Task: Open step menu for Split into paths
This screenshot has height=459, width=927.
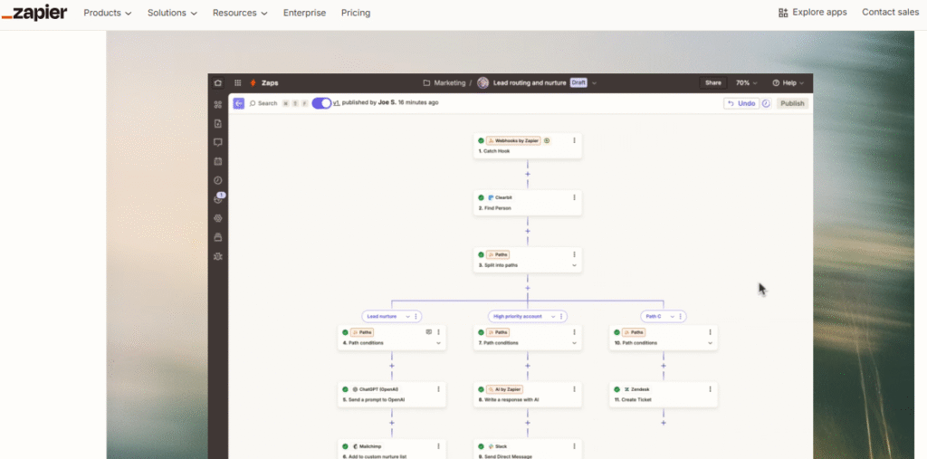Action: (x=574, y=254)
